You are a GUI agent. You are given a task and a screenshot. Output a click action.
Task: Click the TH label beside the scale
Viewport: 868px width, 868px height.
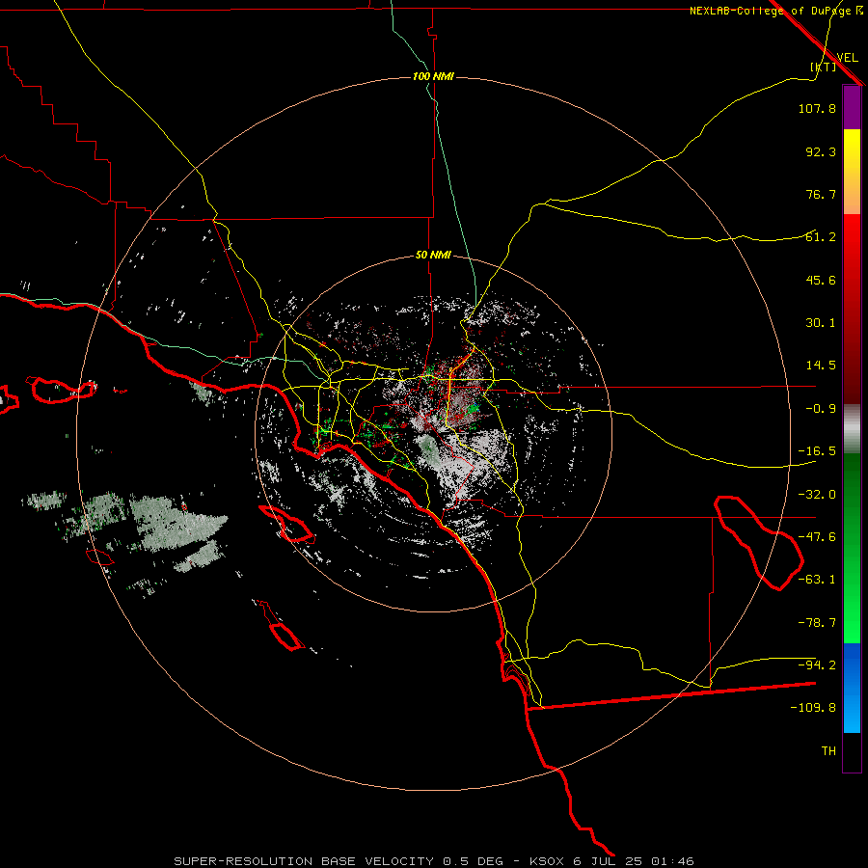click(x=828, y=751)
